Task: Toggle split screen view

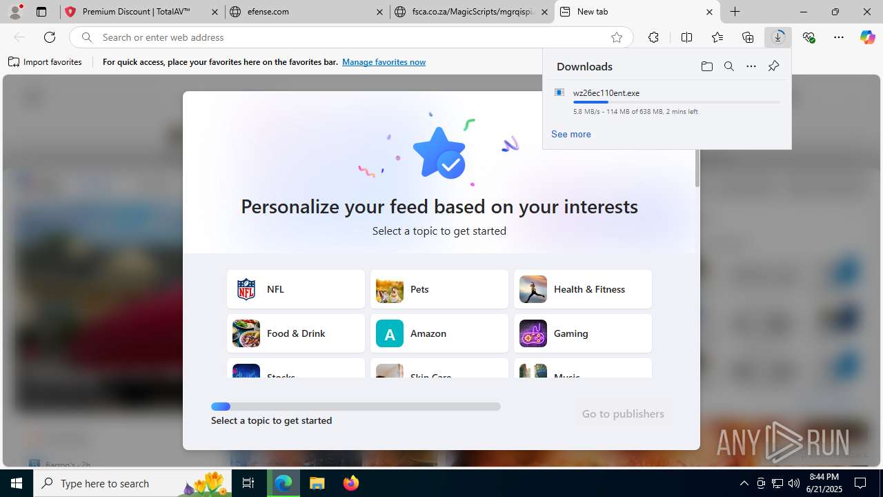Action: pos(686,37)
